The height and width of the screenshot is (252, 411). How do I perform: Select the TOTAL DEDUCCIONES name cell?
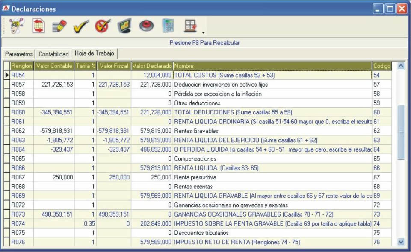coord(272,112)
